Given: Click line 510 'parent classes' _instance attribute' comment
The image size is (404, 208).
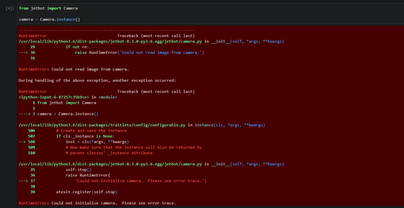Looking at the screenshot, I should tap(110, 153).
